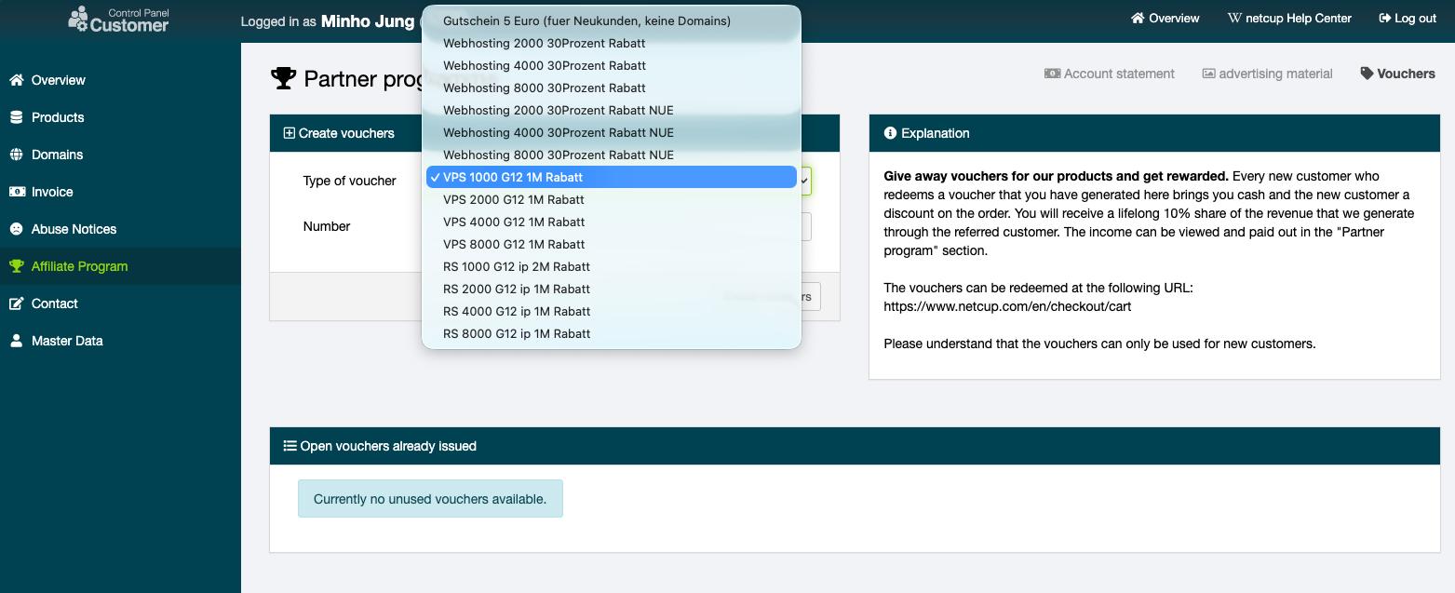Click the "Number" field label

(x=327, y=226)
